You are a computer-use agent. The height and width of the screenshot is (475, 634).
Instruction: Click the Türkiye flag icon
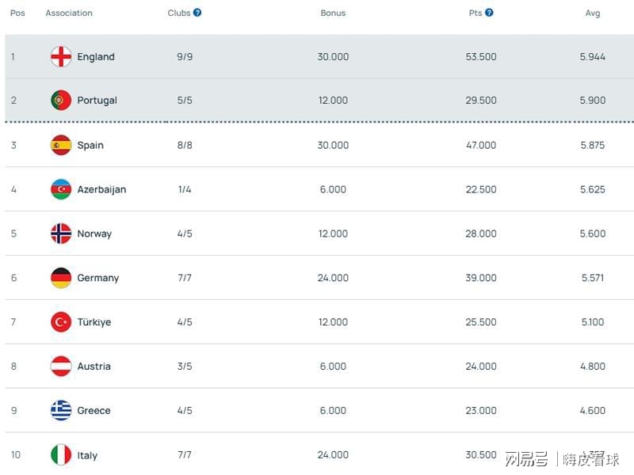[61, 322]
